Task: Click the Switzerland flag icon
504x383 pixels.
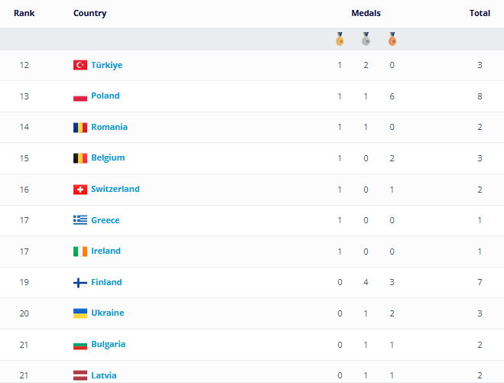Action: 80,190
